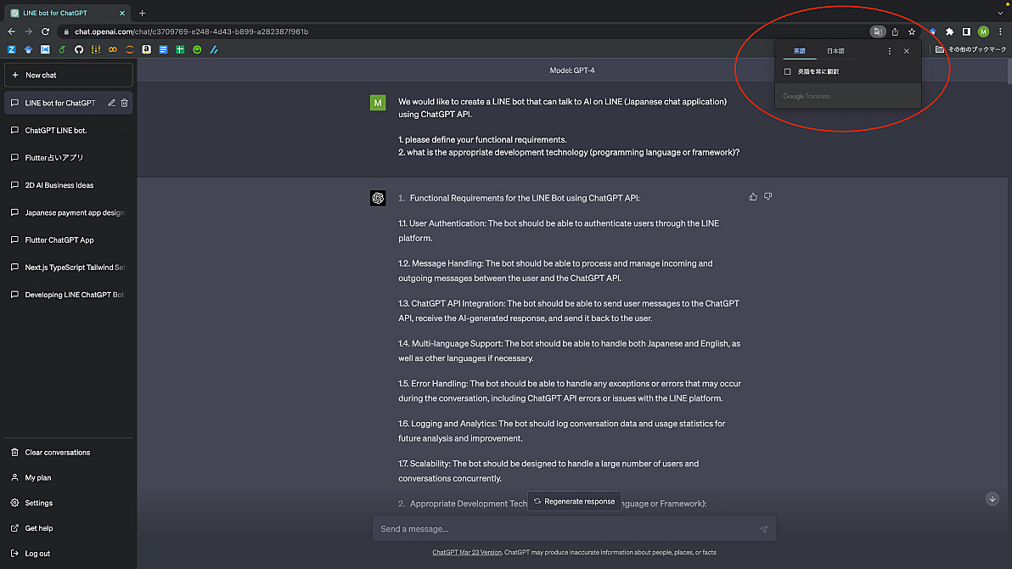This screenshot has height=569, width=1012.
Task: Rename LINE bot for ChatGPT chat with pencil icon
Action: [x=112, y=103]
